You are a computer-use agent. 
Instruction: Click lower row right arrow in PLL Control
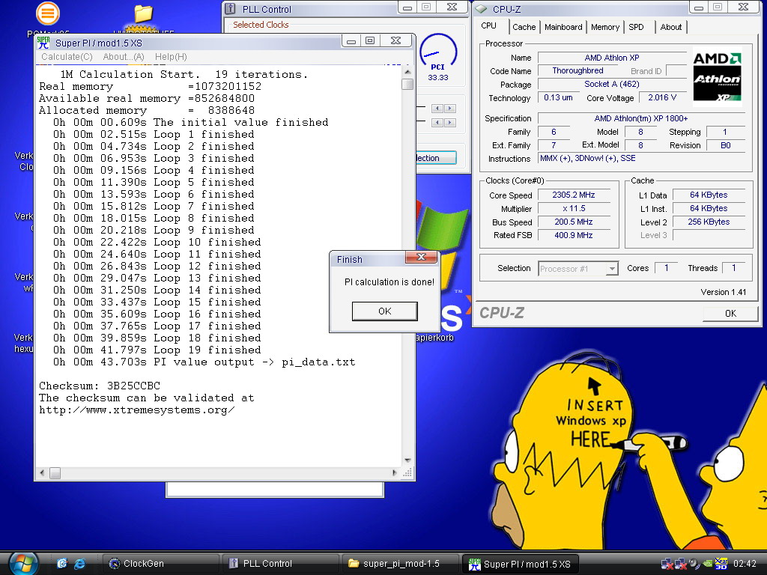click(x=450, y=123)
